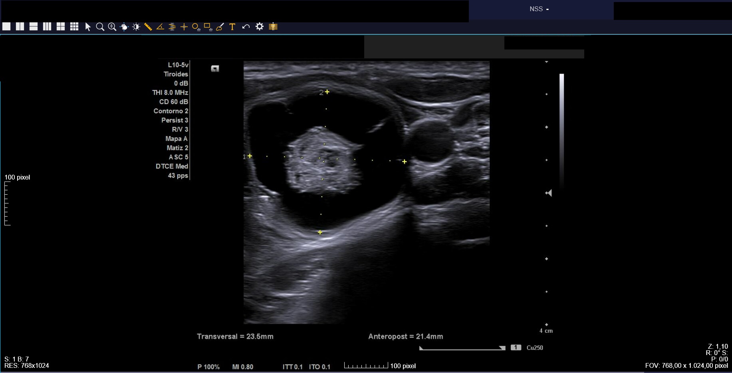This screenshot has width=732, height=373.
Task: Click the focus arrow marker beside depth scale
Action: (x=549, y=193)
